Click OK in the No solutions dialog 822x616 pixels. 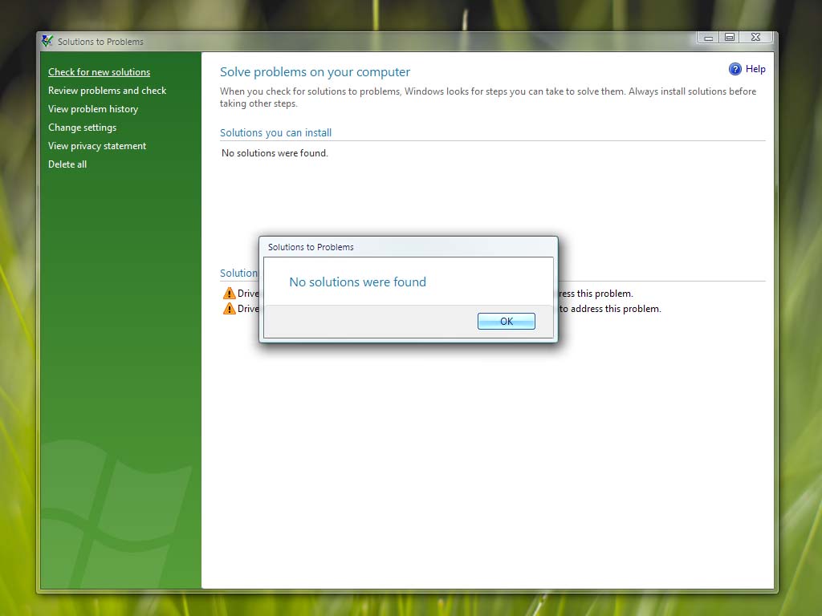coord(506,321)
